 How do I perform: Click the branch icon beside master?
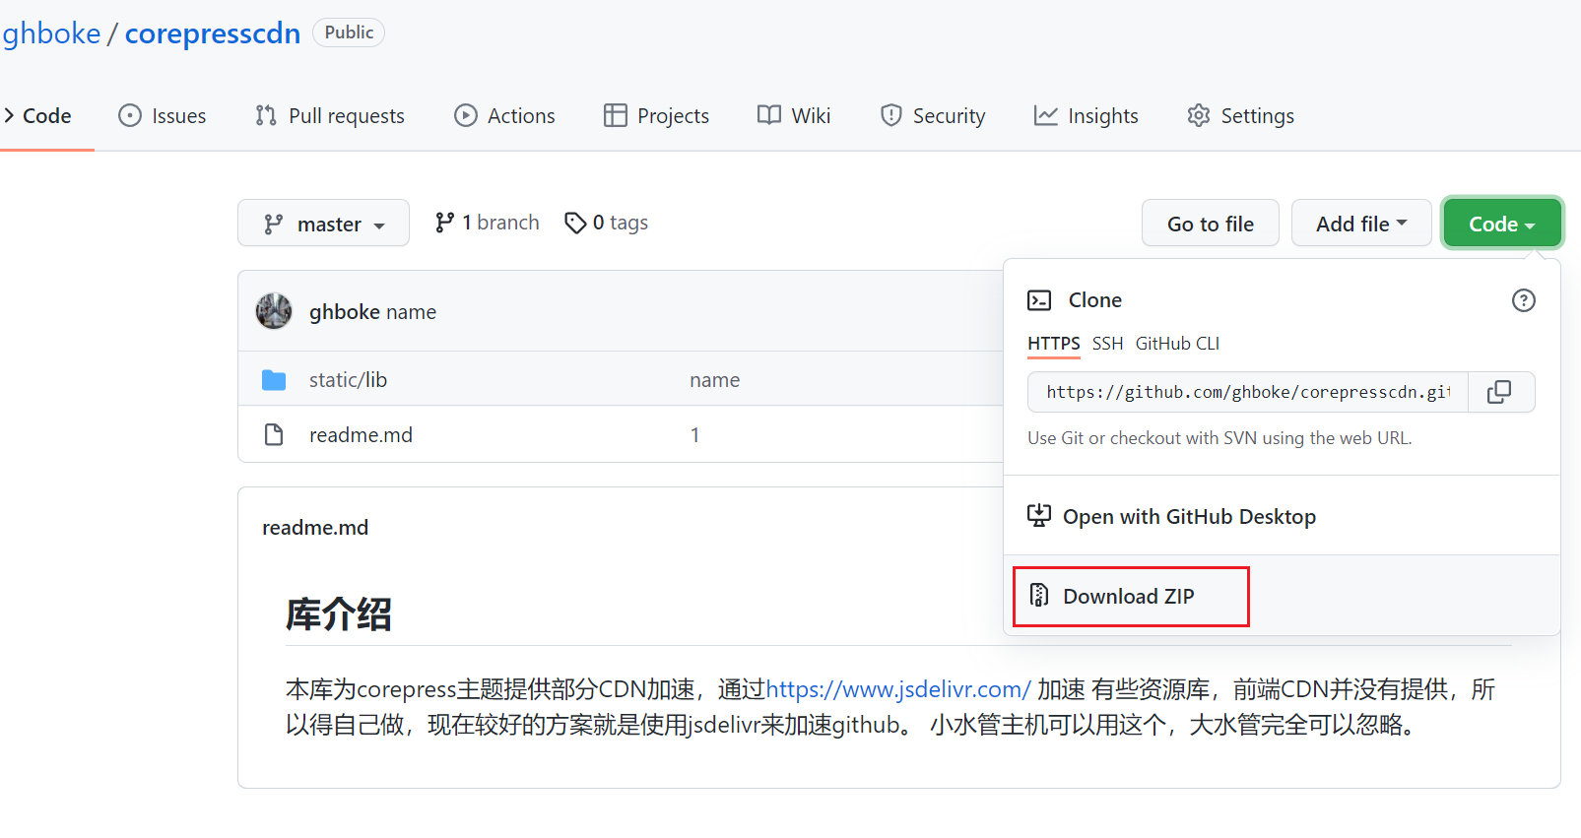274,225
